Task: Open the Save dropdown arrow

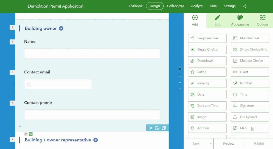Action: 211,144
